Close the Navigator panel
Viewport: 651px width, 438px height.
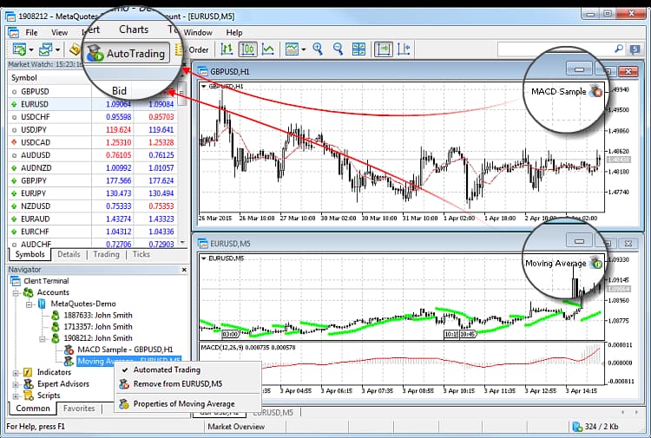(x=184, y=270)
